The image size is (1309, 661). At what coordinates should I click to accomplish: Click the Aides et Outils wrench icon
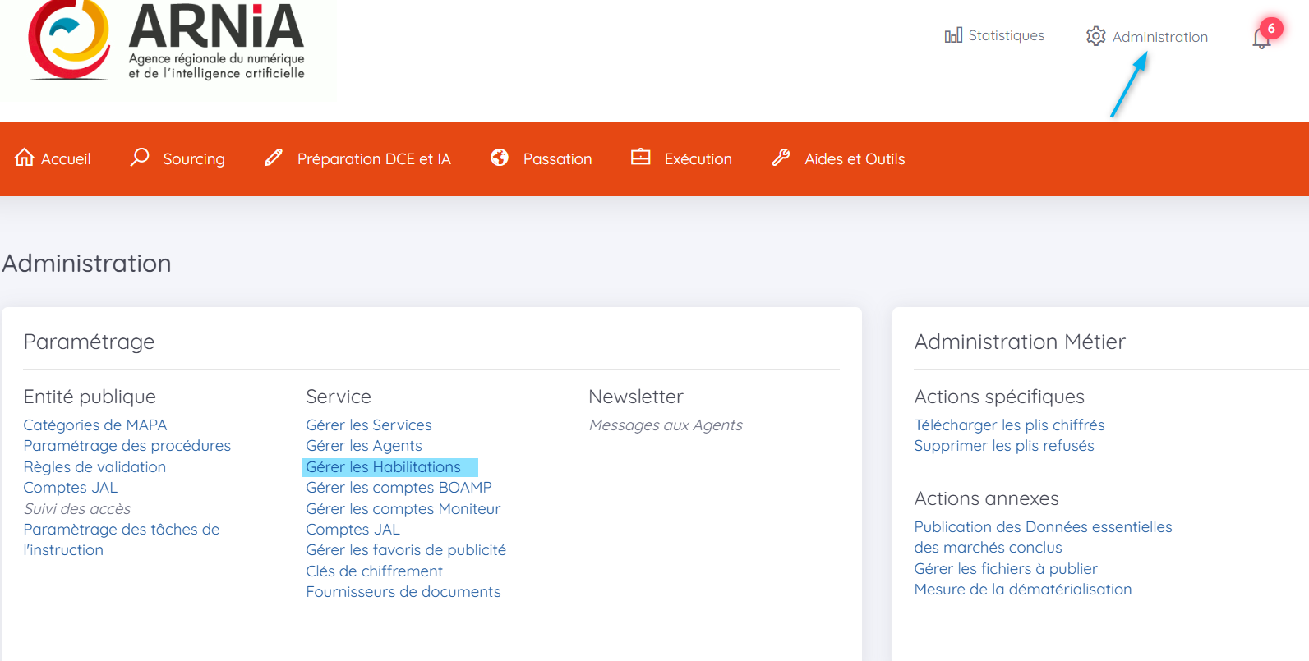[x=781, y=158]
